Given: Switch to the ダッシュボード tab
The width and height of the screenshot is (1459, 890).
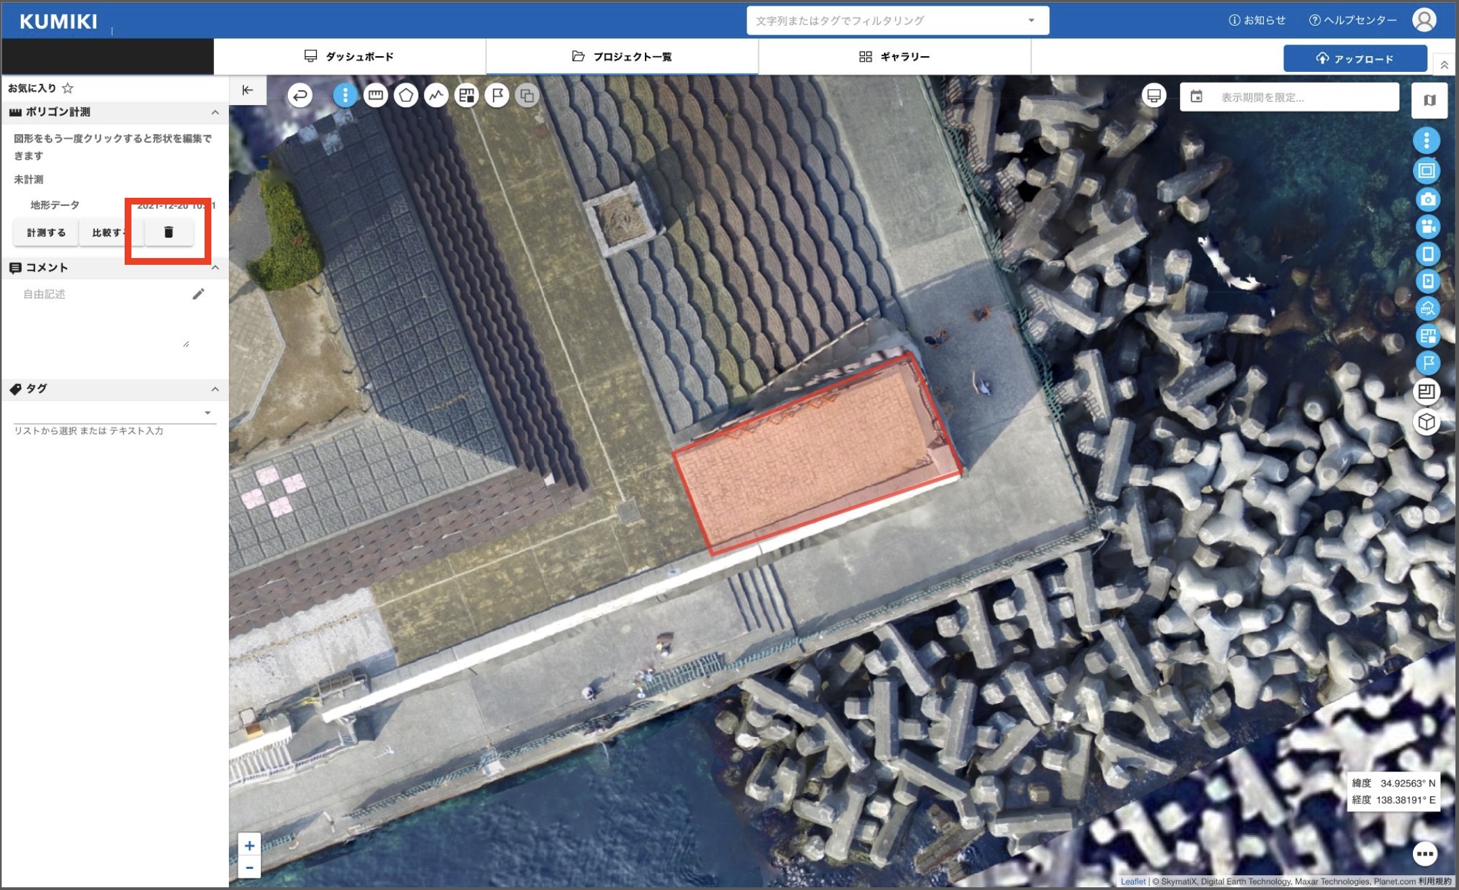Looking at the screenshot, I should click(x=350, y=57).
